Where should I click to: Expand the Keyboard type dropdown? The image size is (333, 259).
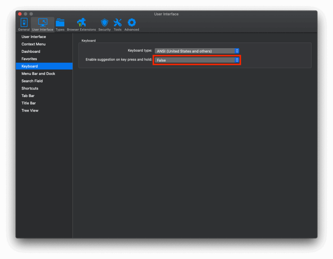point(197,51)
